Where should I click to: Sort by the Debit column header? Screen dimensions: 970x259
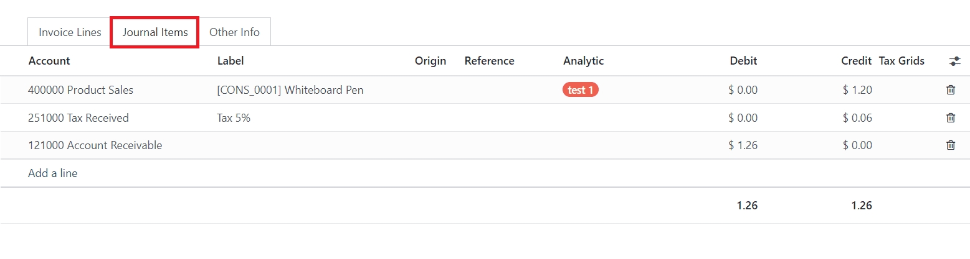coord(743,61)
